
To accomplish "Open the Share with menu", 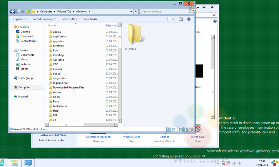I will click(70, 19).
